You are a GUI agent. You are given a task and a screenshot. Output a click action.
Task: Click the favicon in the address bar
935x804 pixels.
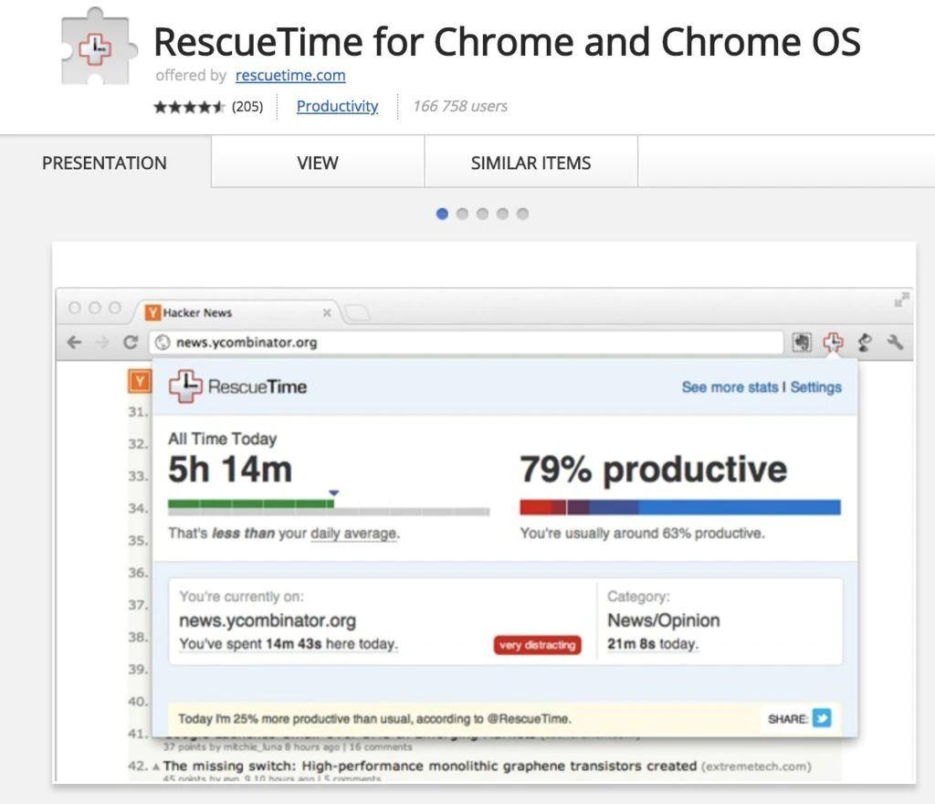pyautogui.click(x=163, y=342)
